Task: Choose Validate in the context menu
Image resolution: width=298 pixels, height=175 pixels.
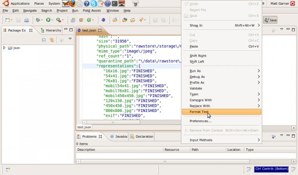Action: [222, 89]
